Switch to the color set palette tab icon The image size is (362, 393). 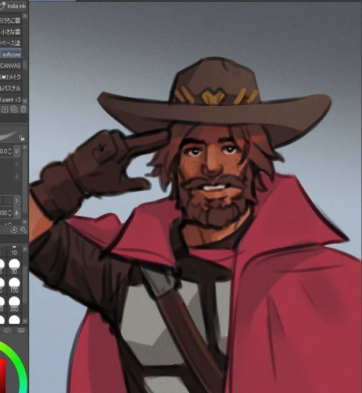tap(7, 331)
